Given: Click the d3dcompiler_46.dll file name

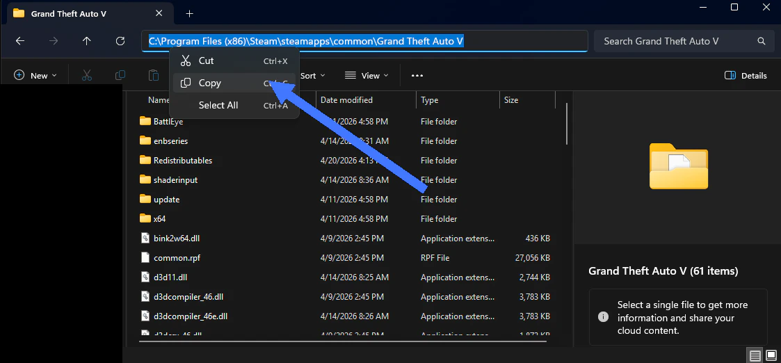Looking at the screenshot, I should 188,297.
